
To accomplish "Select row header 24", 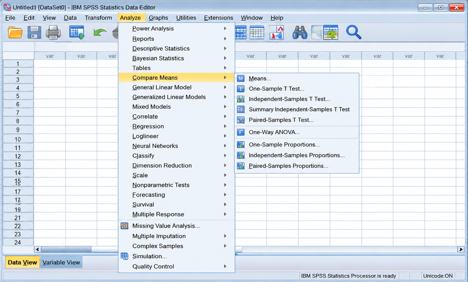I will [x=18, y=242].
